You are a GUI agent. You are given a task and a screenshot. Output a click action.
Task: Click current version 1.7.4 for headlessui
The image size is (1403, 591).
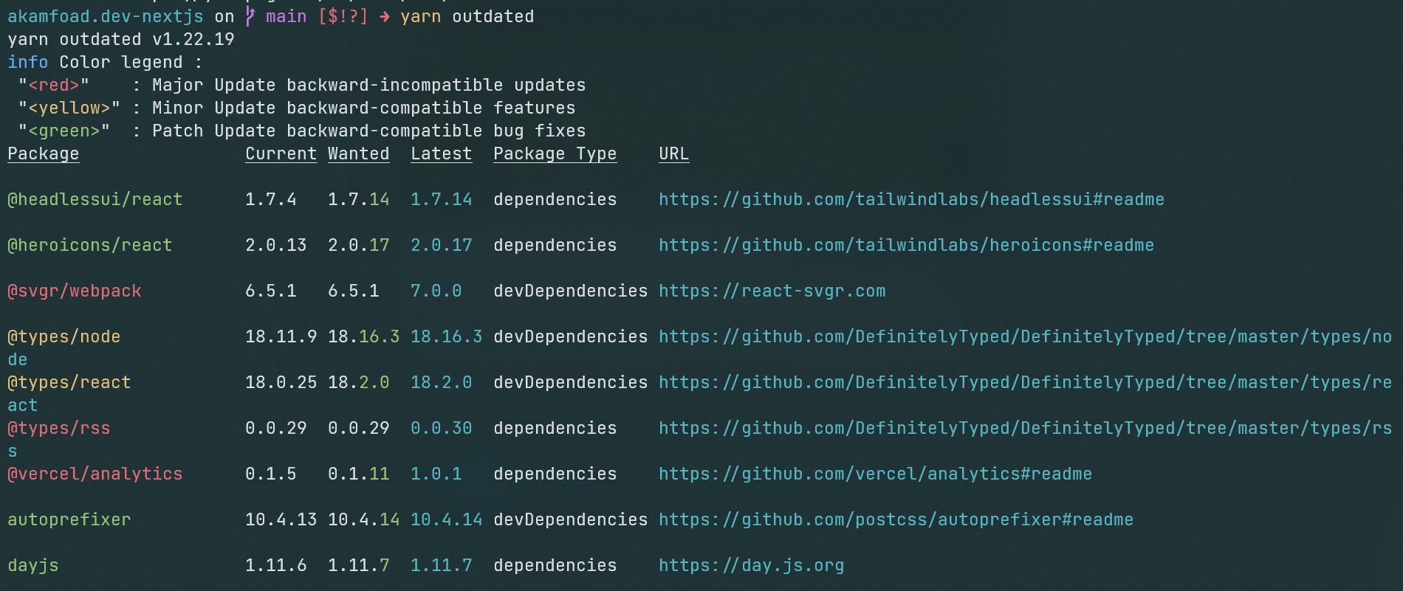[x=271, y=199]
